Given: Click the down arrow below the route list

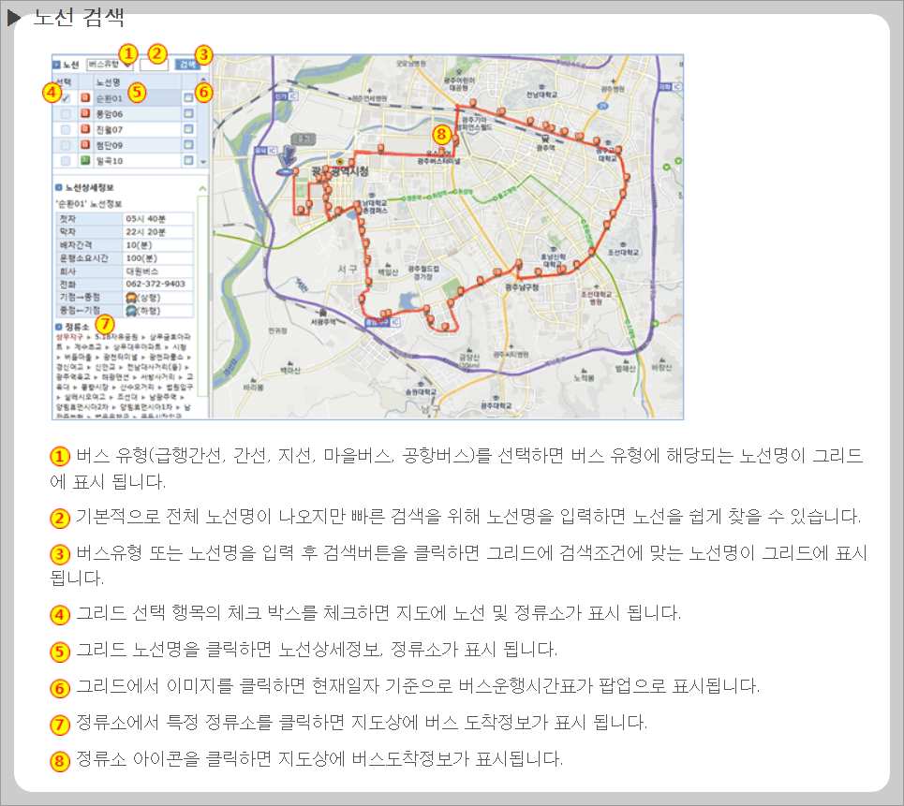Looking at the screenshot, I should (203, 162).
